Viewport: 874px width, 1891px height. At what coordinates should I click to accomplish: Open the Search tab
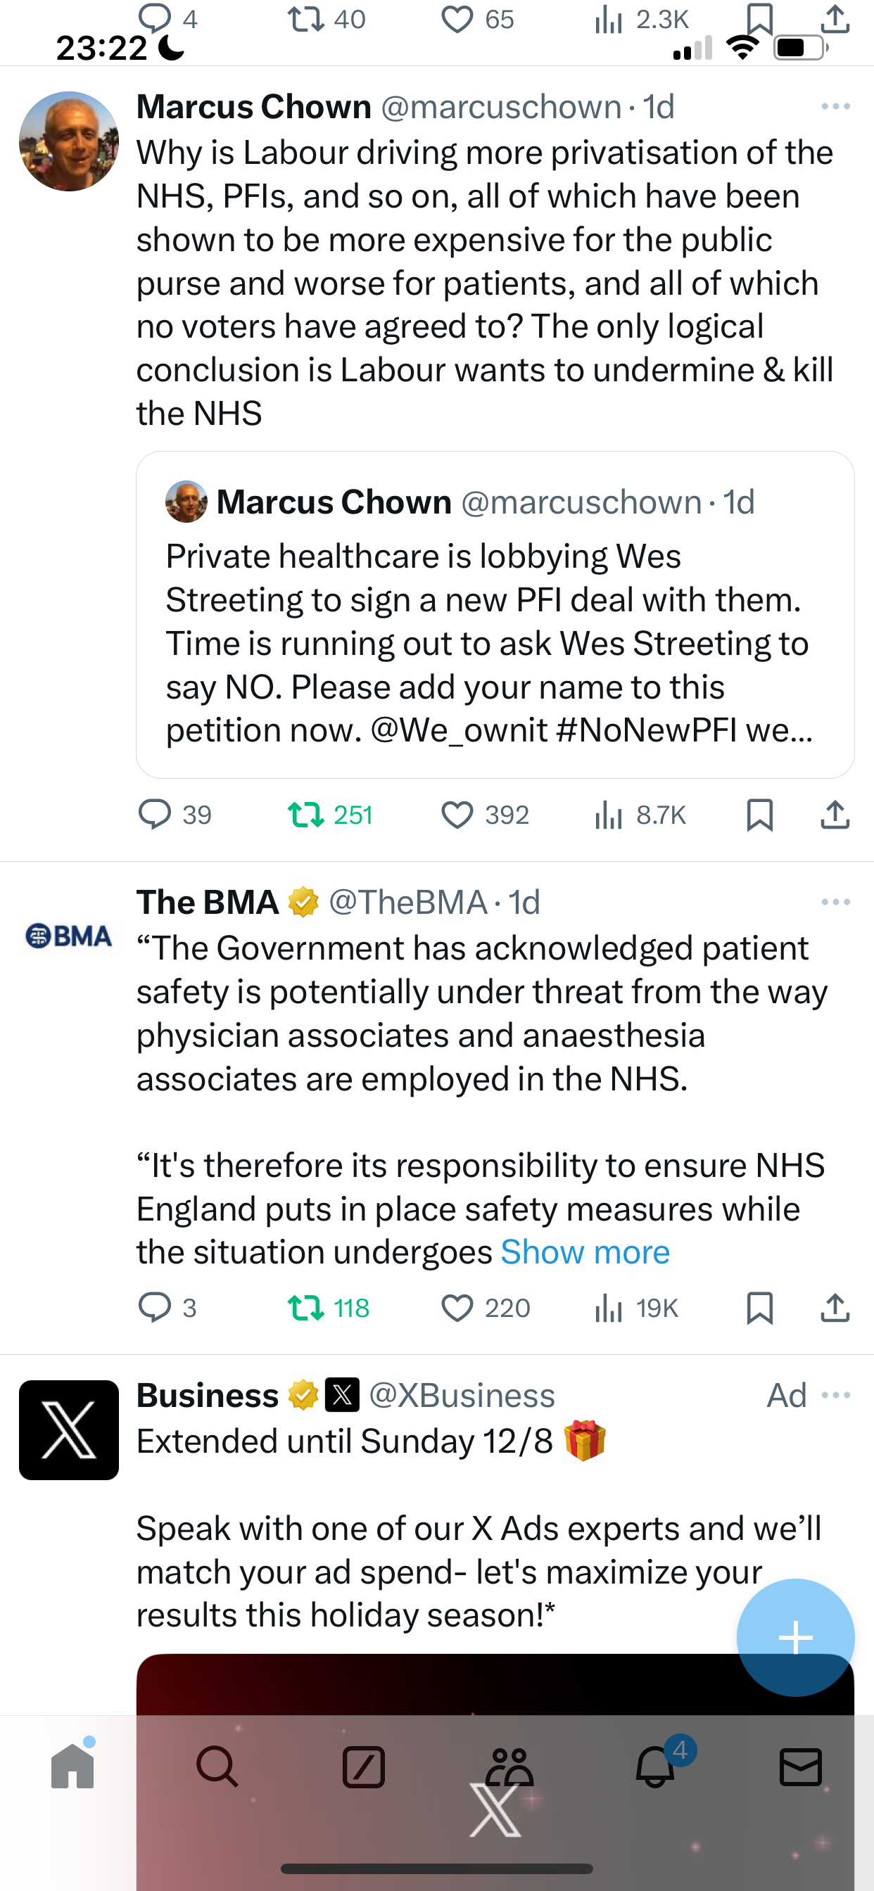[217, 1766]
